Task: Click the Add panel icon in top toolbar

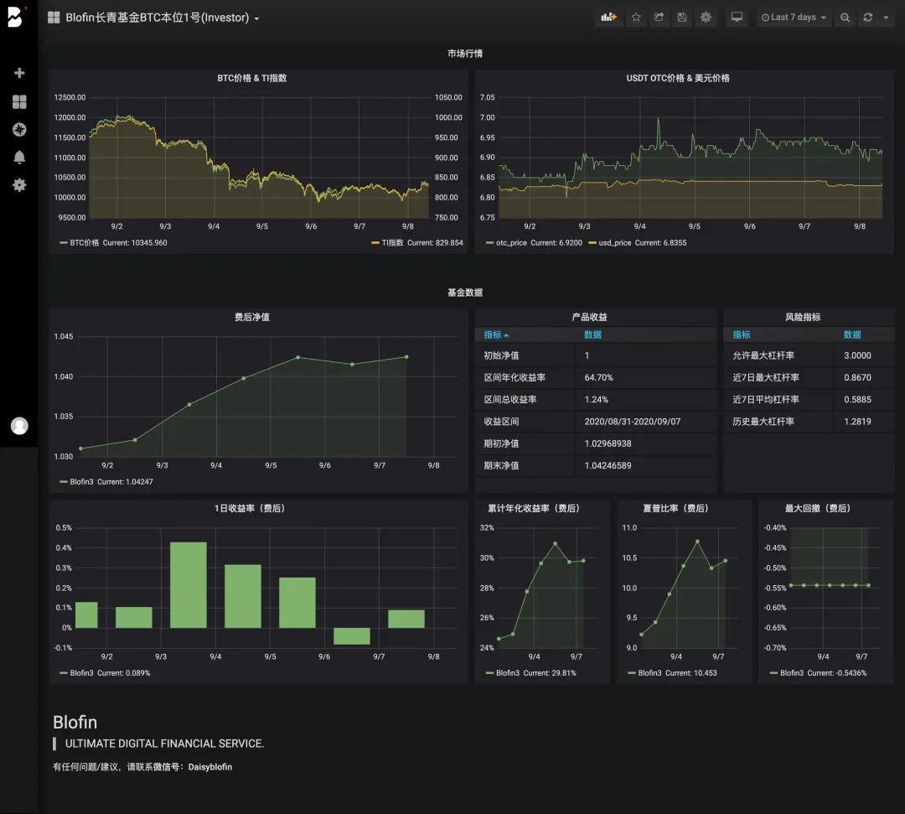Action: click(x=608, y=18)
